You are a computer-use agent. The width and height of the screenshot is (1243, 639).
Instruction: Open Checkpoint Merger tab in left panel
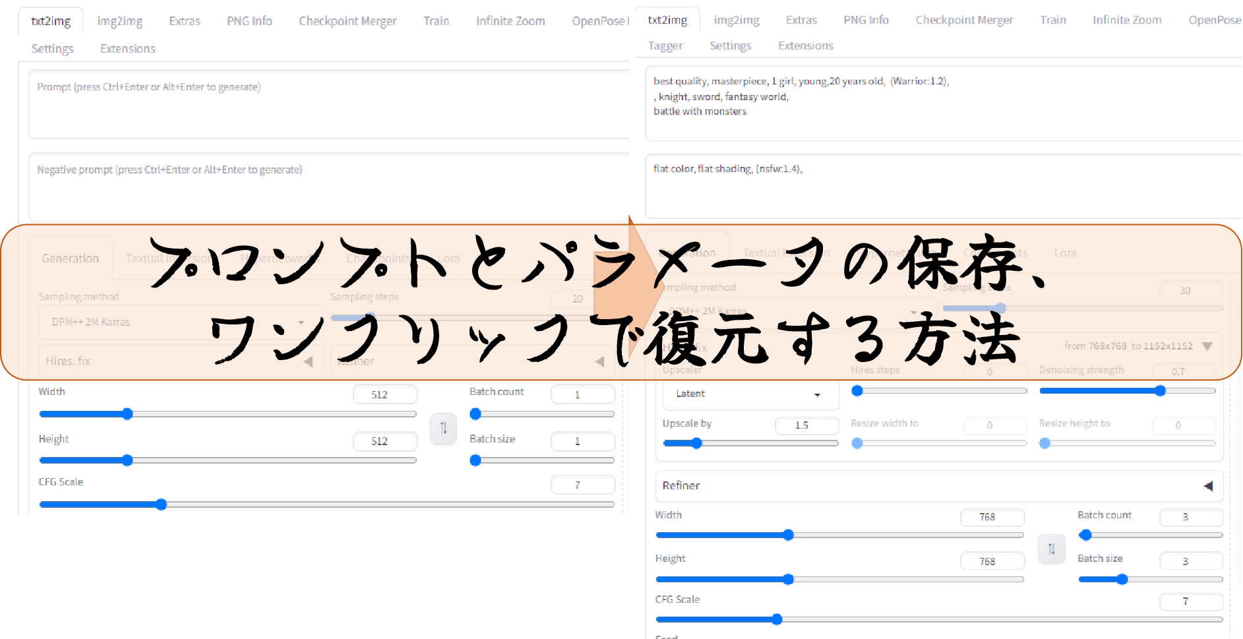tap(348, 21)
